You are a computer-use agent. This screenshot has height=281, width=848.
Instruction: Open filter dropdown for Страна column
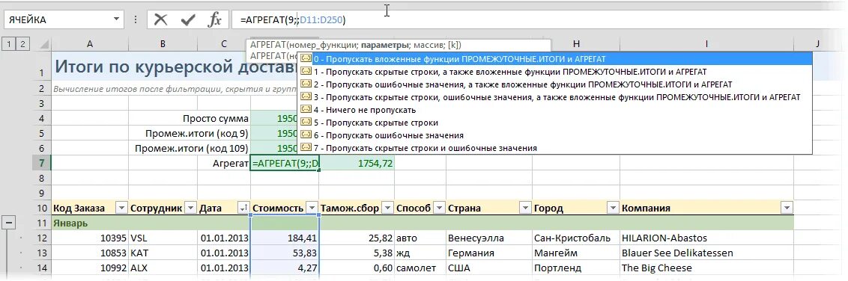tap(524, 209)
